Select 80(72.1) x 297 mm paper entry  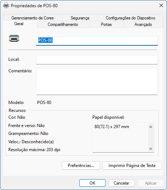click(112, 127)
